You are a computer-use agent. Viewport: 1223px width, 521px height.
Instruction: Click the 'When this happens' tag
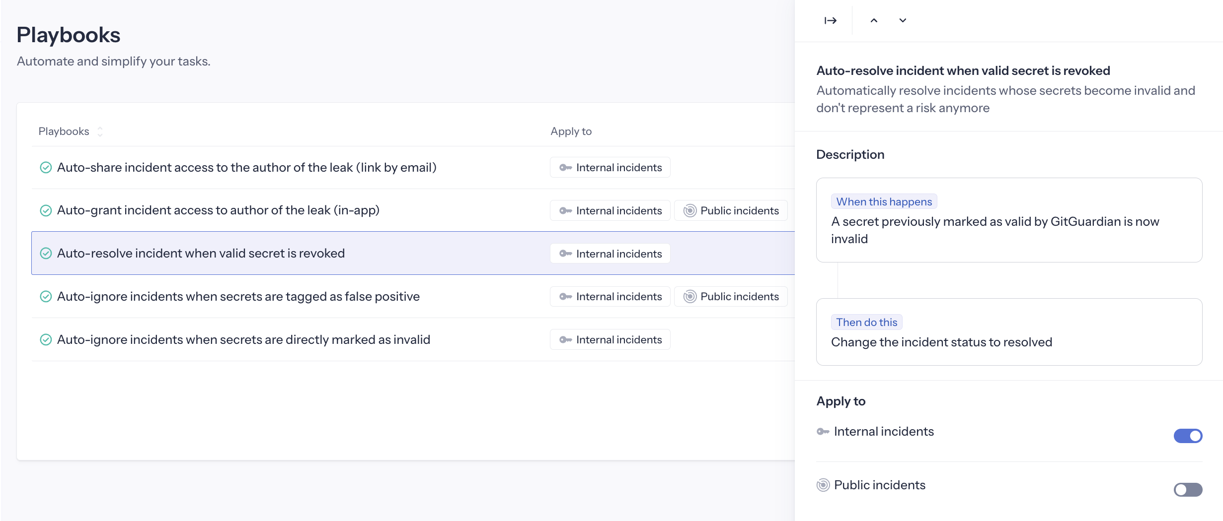click(x=884, y=201)
